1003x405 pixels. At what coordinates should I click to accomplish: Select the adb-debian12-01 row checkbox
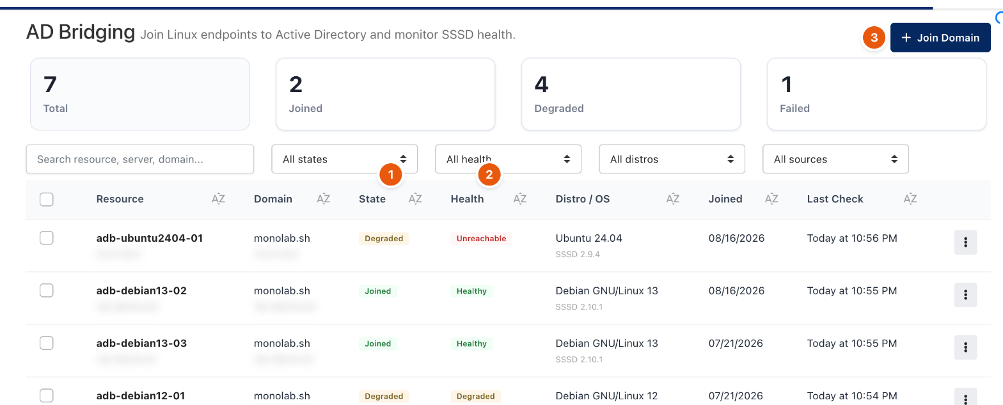(x=47, y=395)
